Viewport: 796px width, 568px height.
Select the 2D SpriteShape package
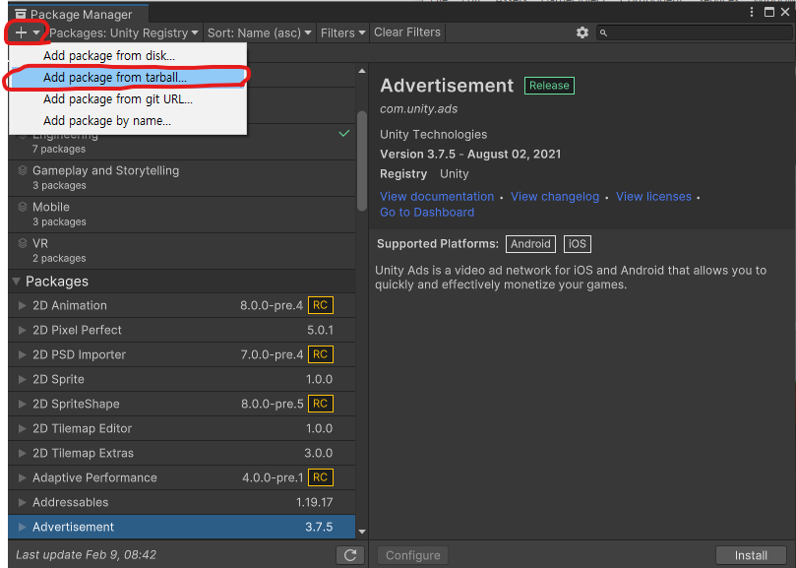[182, 404]
